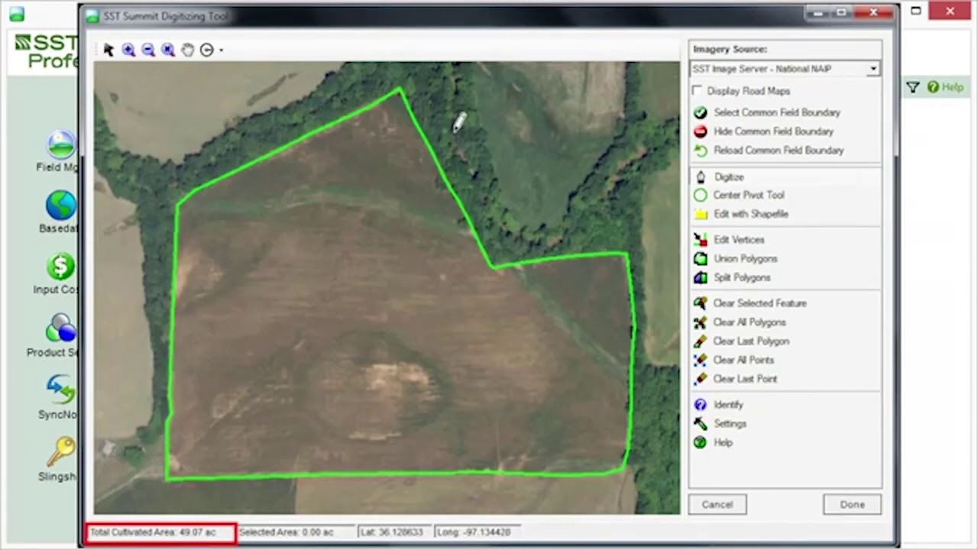
Task: Click the previous extent circle icon
Action: 206,50
